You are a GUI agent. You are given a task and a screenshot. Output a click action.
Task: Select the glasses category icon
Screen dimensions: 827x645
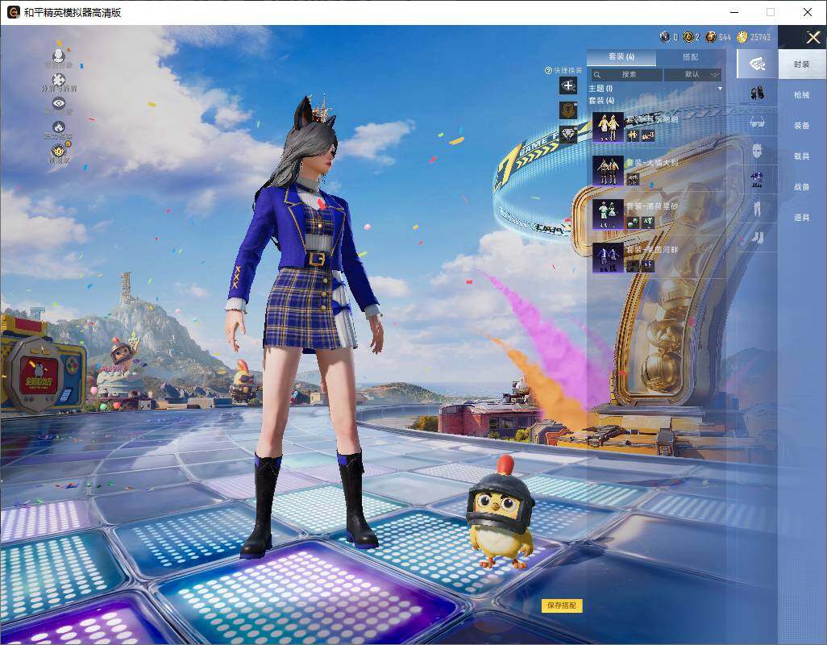[x=758, y=123]
